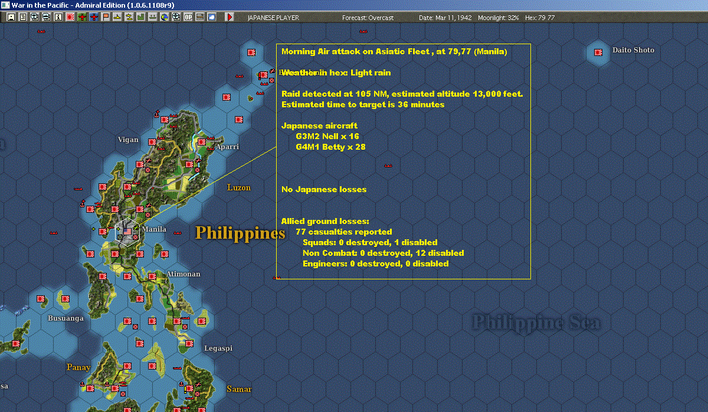
Task: Open the information 'i' icon
Action: click(x=58, y=17)
